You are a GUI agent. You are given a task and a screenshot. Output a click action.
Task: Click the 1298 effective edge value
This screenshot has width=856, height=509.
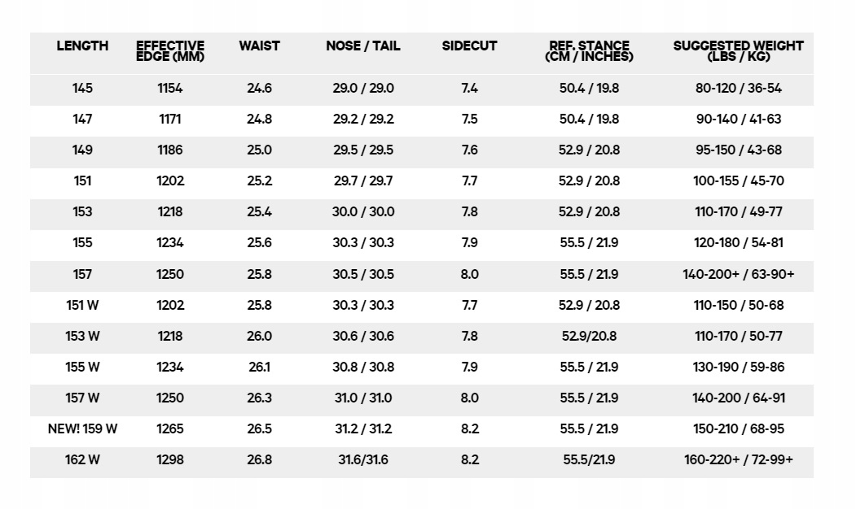[170, 459]
